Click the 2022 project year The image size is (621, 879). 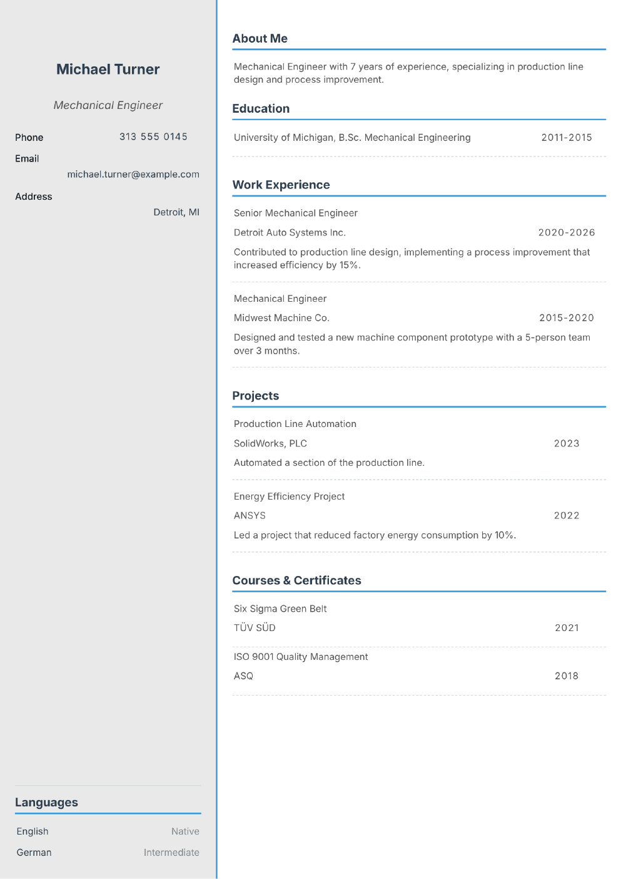point(567,515)
